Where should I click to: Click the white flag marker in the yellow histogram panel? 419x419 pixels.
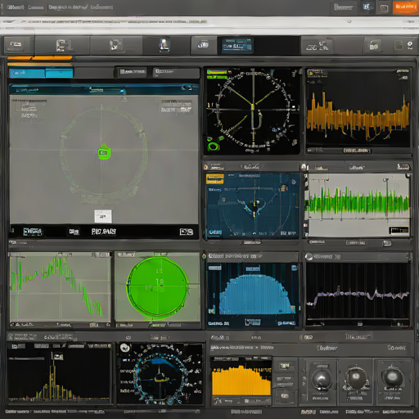[x=58, y=356]
